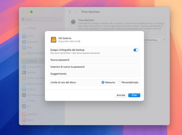Screen dimensions: 182x135
Task: Click the yellow minimize button of System Settings
Action: pos(28,12)
